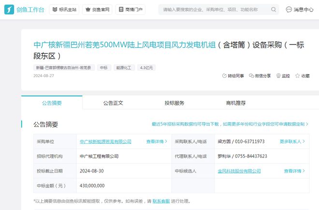The width and height of the screenshot is (319, 210).
Task: Click the 采购单位 label cell
Action: (55, 141)
